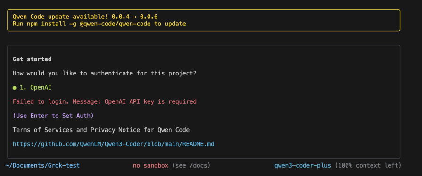
Task: Click the 'Get started' heading
Action: point(32,59)
